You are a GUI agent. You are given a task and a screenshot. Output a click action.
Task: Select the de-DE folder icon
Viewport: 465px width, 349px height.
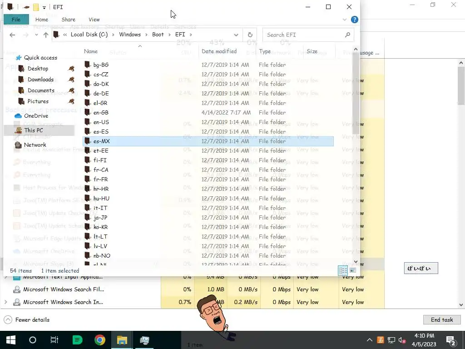tap(87, 94)
